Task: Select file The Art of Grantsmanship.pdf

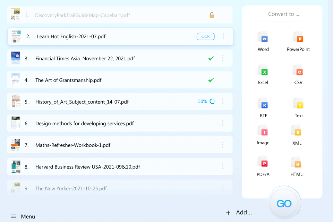Action: coord(120,80)
